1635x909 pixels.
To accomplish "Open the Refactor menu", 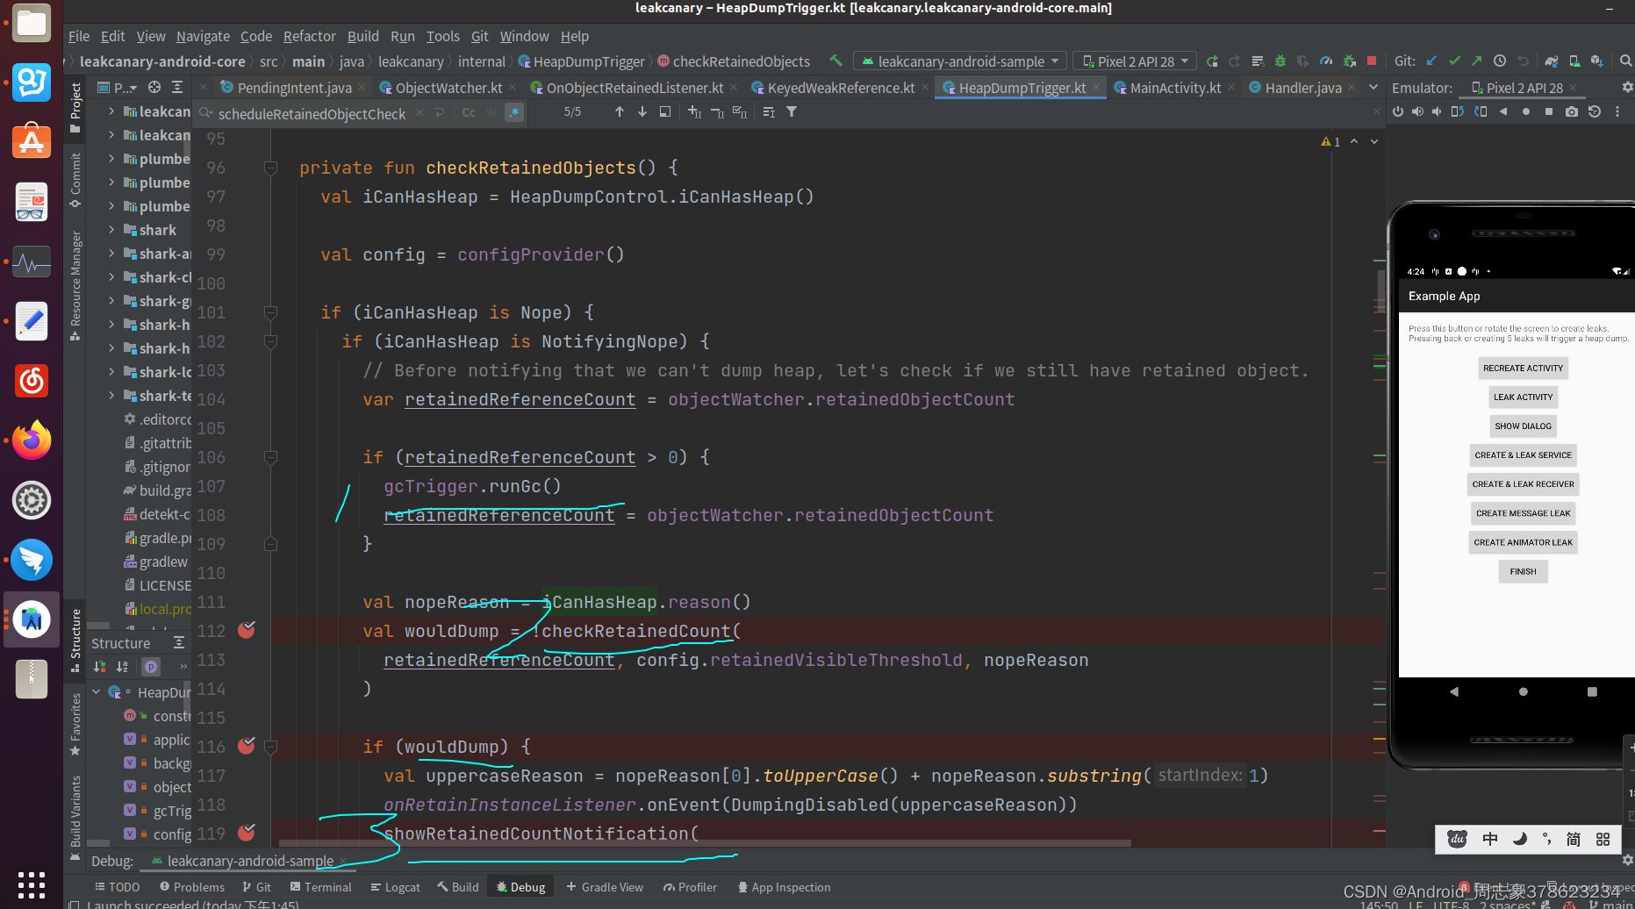I will point(309,36).
